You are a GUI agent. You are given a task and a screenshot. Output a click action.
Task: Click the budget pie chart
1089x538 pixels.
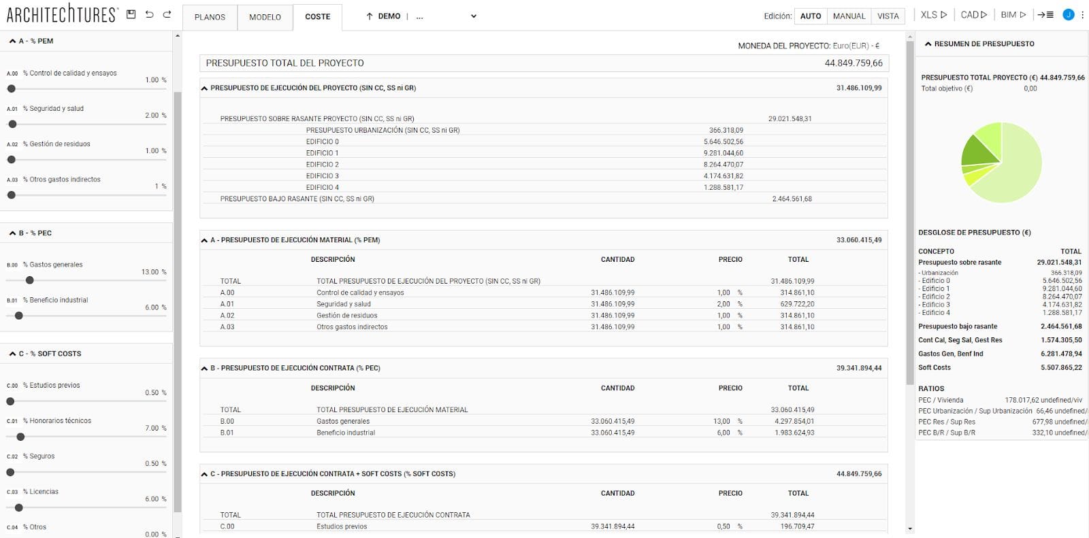1001,163
